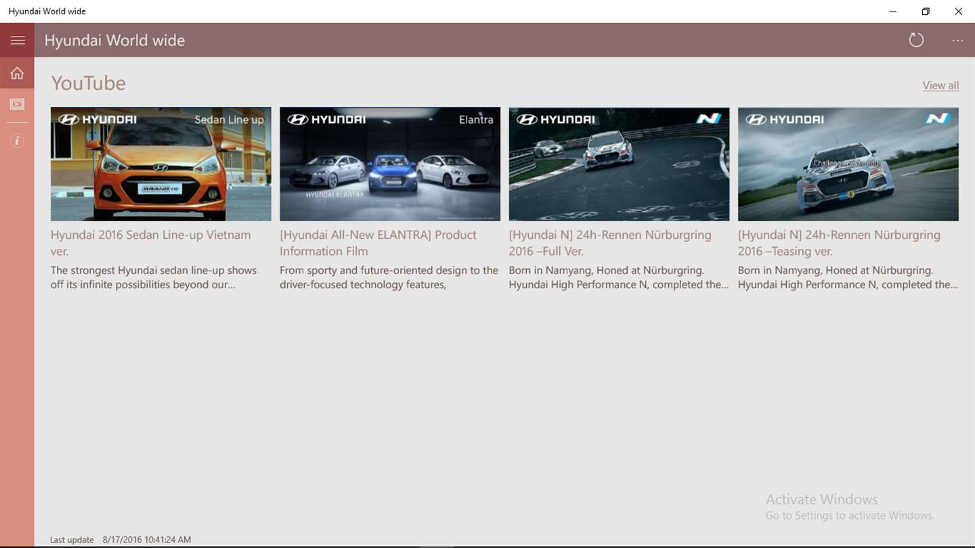This screenshot has width=975, height=548.
Task: Open the hamburger navigation menu
Action: [x=17, y=40]
